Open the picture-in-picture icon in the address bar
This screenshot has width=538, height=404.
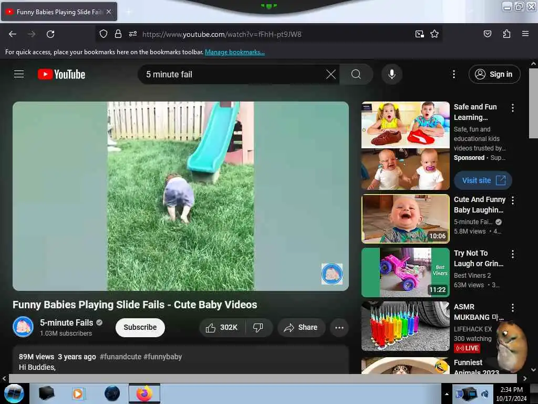tap(419, 34)
